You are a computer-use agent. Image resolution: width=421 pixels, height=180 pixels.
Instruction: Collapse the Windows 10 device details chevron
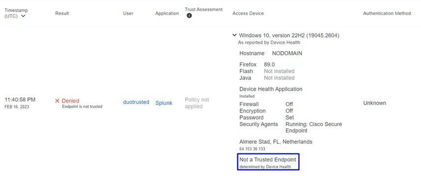(x=234, y=35)
